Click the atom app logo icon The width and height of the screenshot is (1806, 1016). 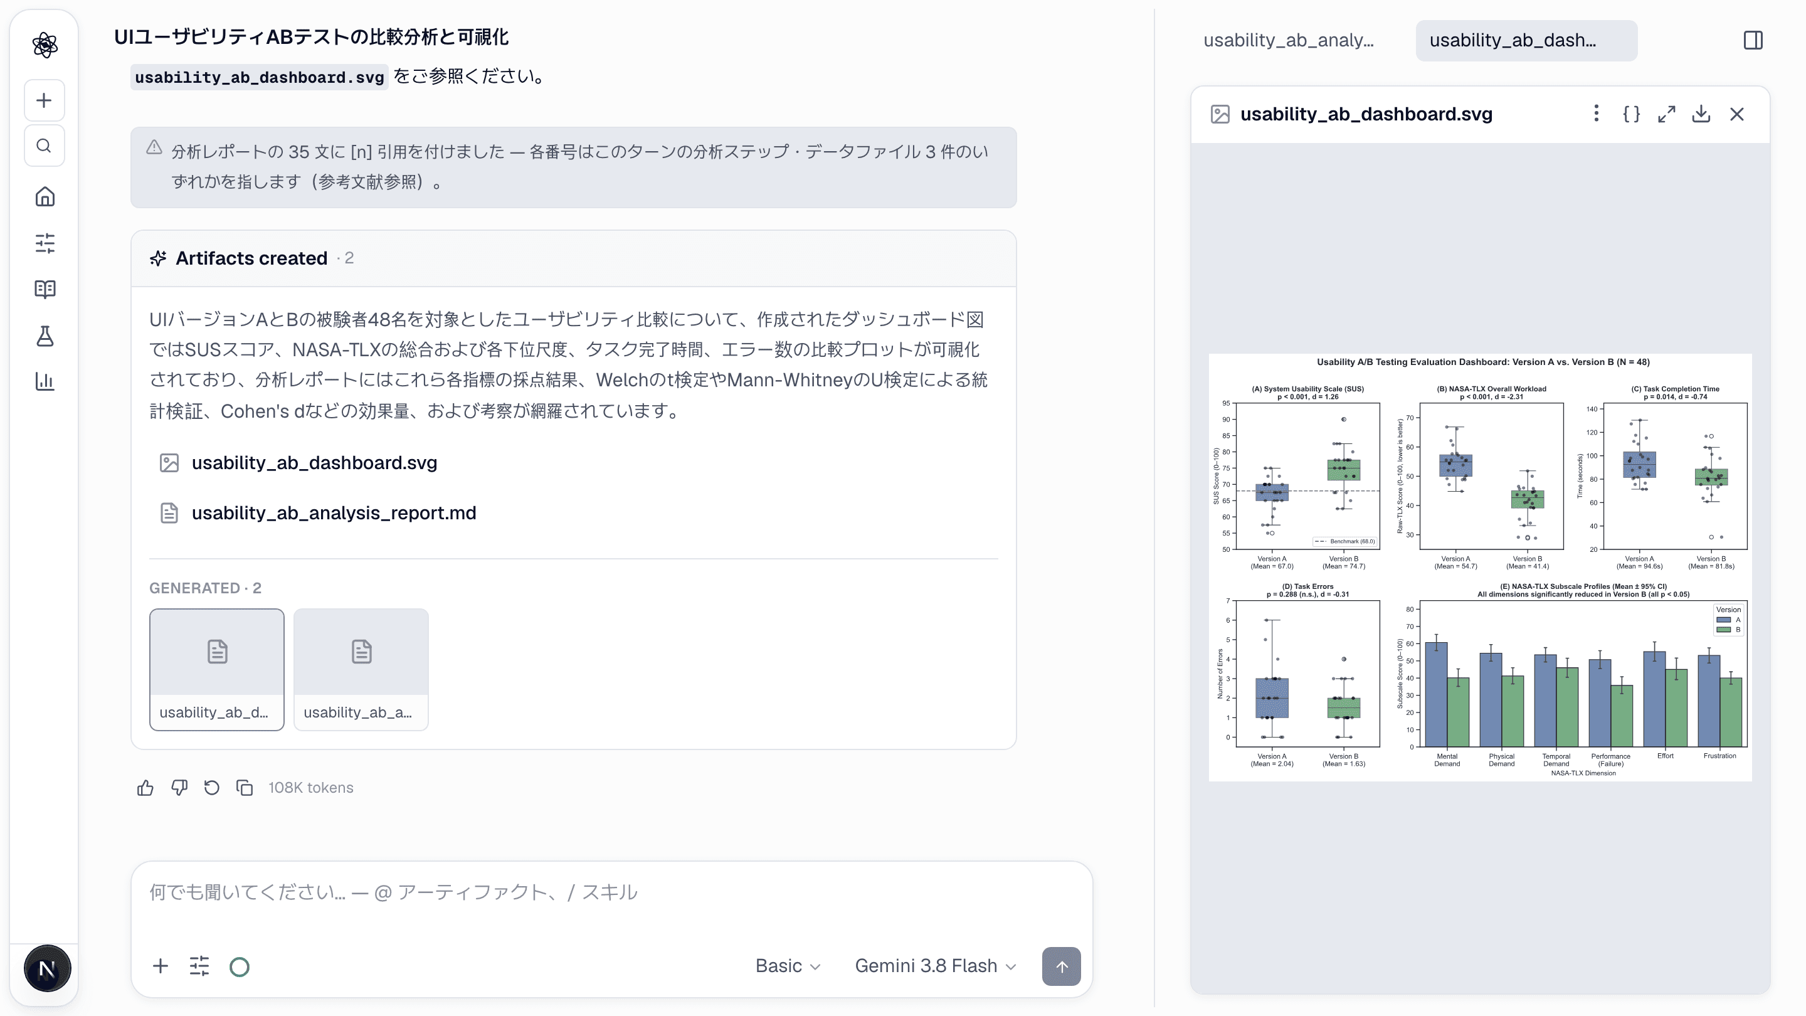[45, 45]
